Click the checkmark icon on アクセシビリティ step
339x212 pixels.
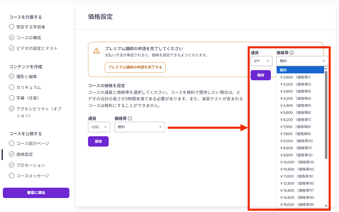[12, 109]
